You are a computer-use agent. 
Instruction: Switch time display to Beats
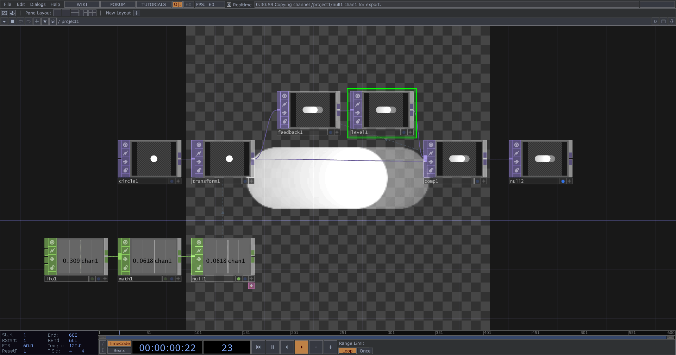[119, 351]
